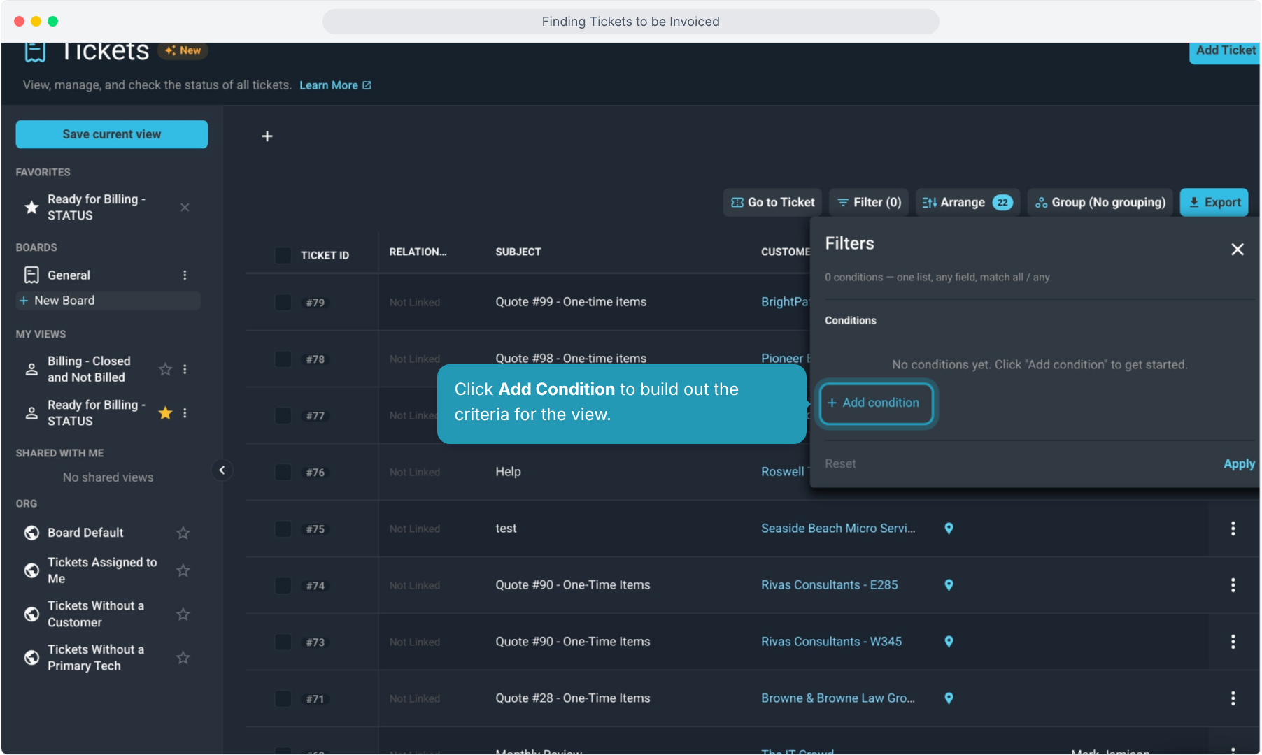This screenshot has height=755, width=1262.
Task: Open Tickets Assigned to Me view
Action: pos(102,570)
